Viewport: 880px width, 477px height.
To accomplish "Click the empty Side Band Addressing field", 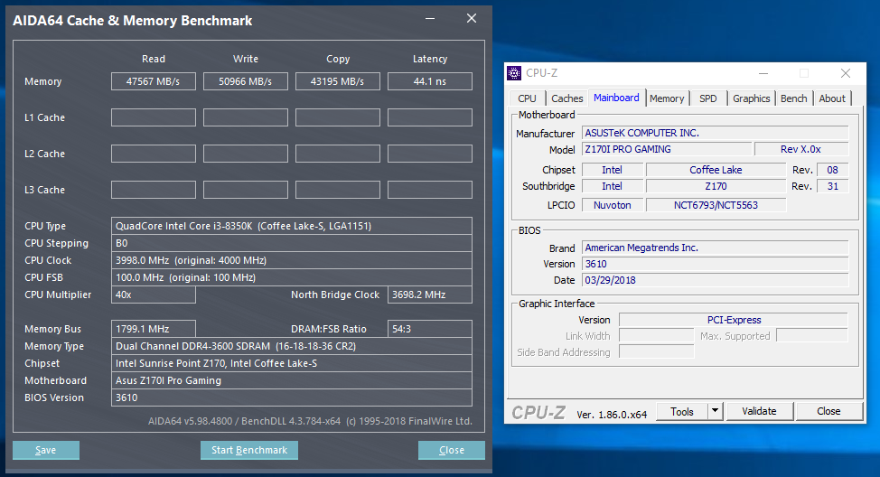I will [x=657, y=351].
